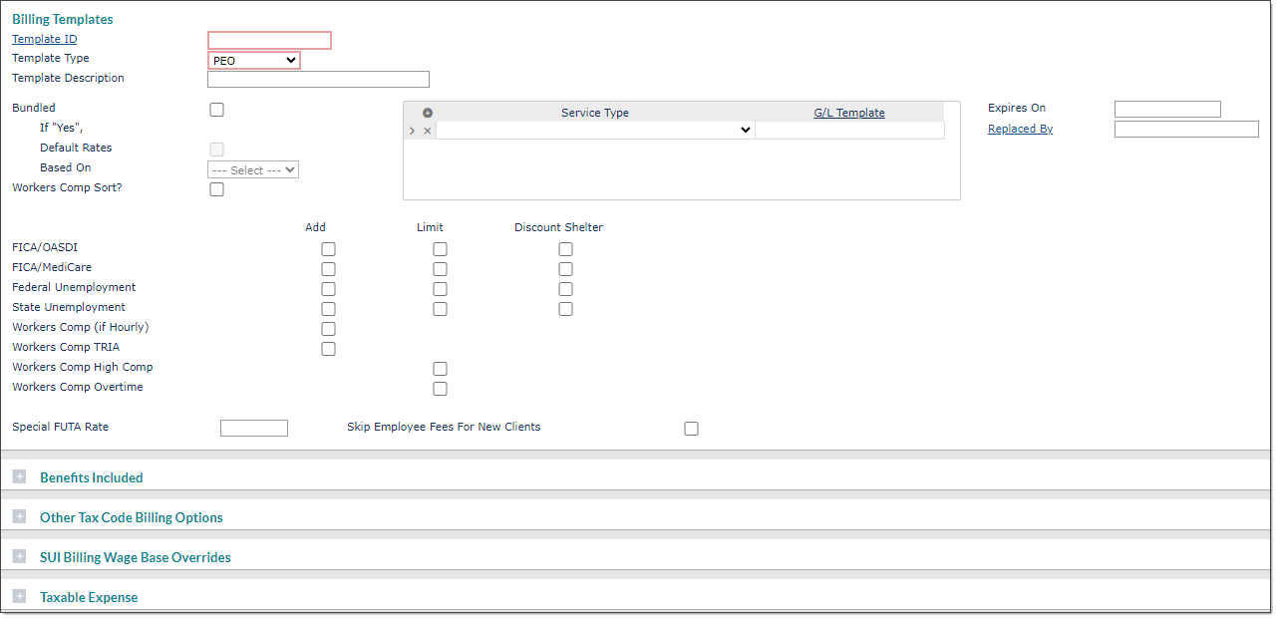1276x618 pixels.
Task: Expand the SUI Billing Wage Base Overrides section
Action: click(x=19, y=556)
